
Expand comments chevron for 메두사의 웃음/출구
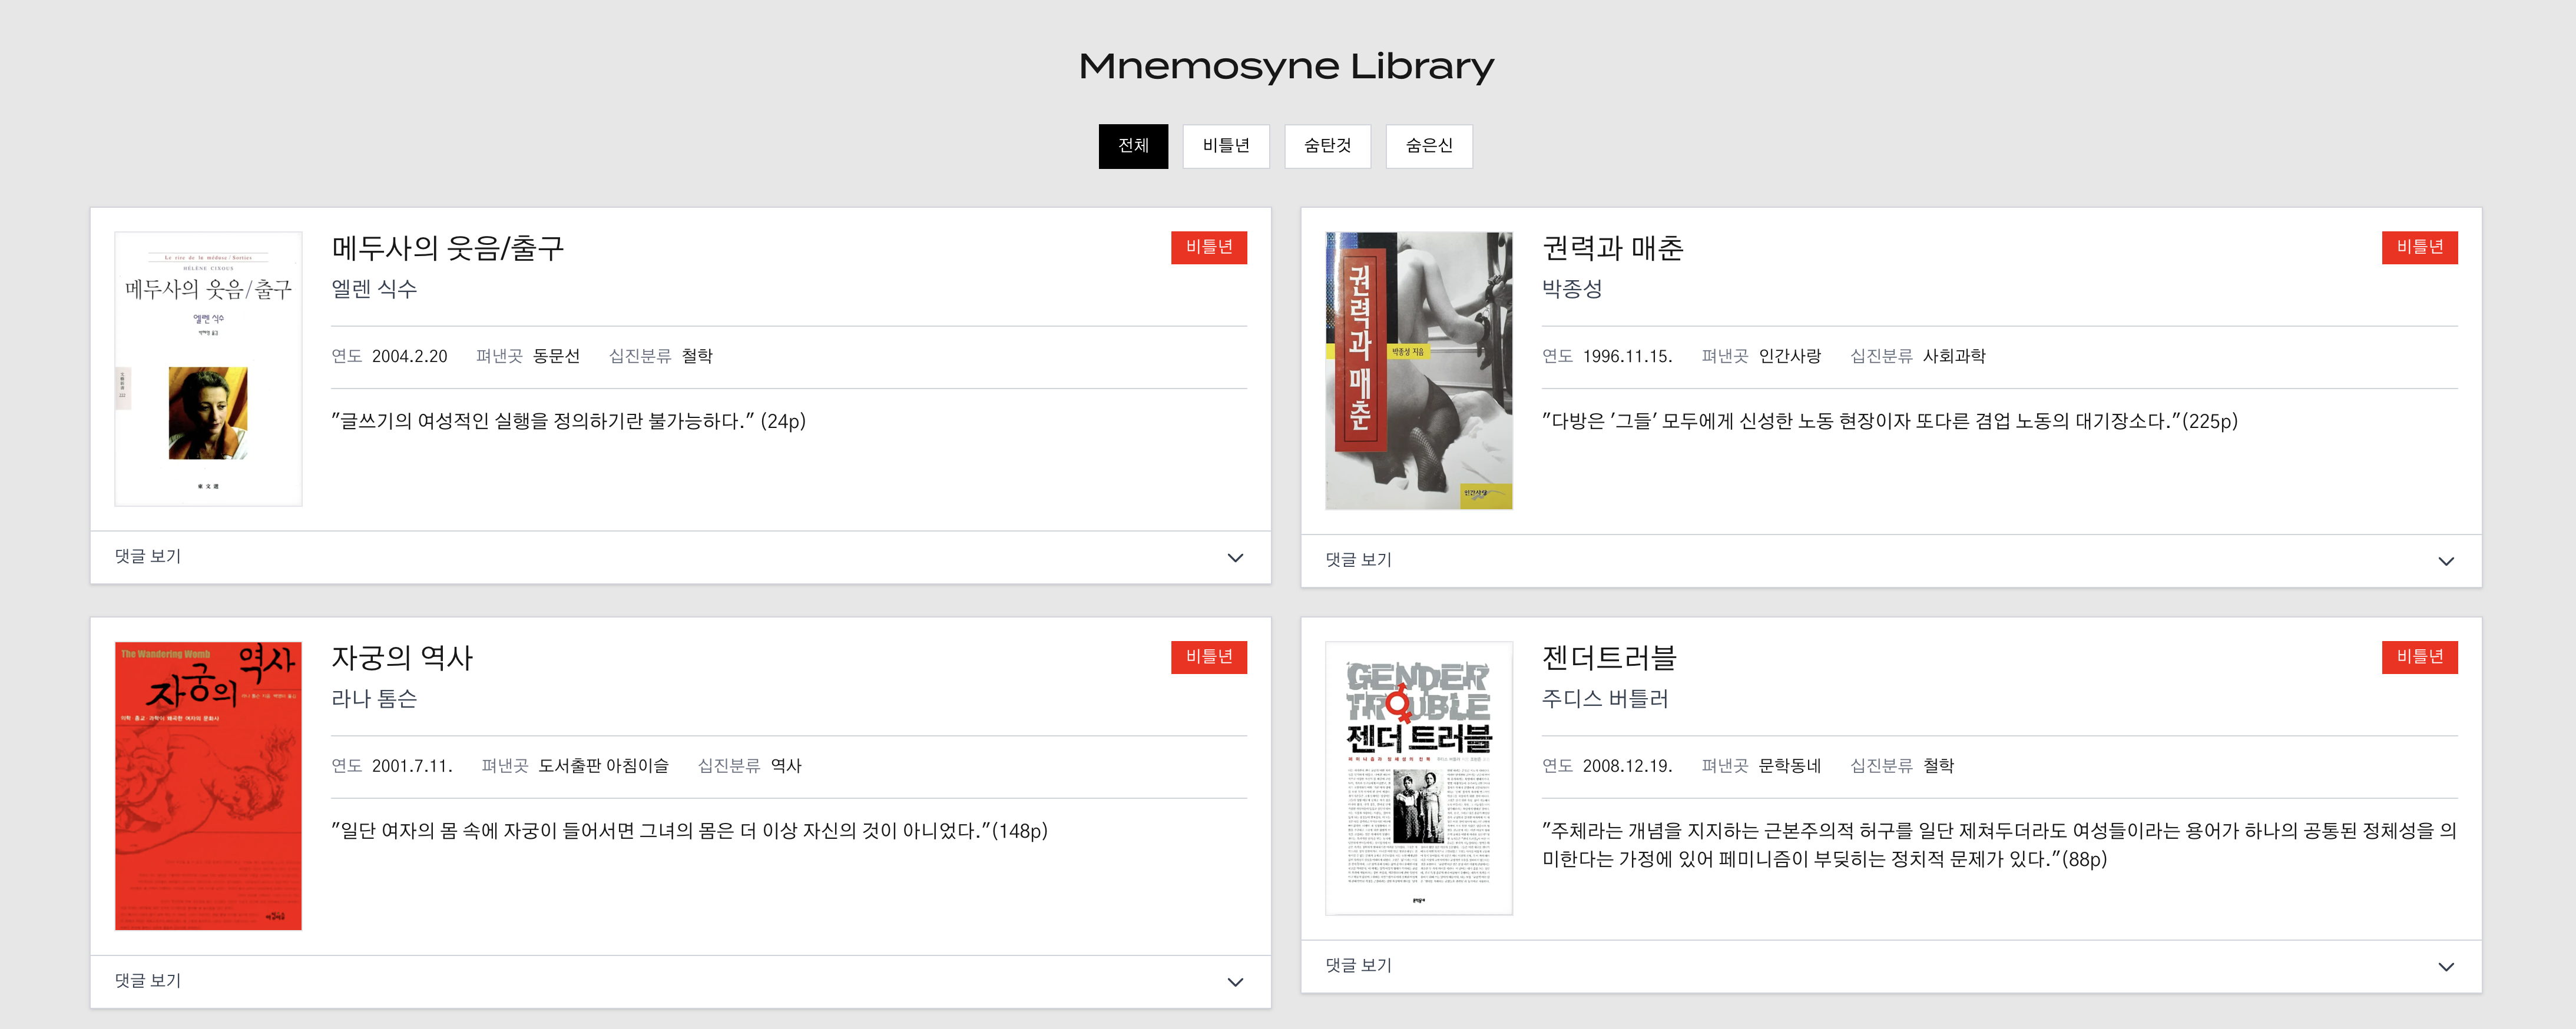1235,558
